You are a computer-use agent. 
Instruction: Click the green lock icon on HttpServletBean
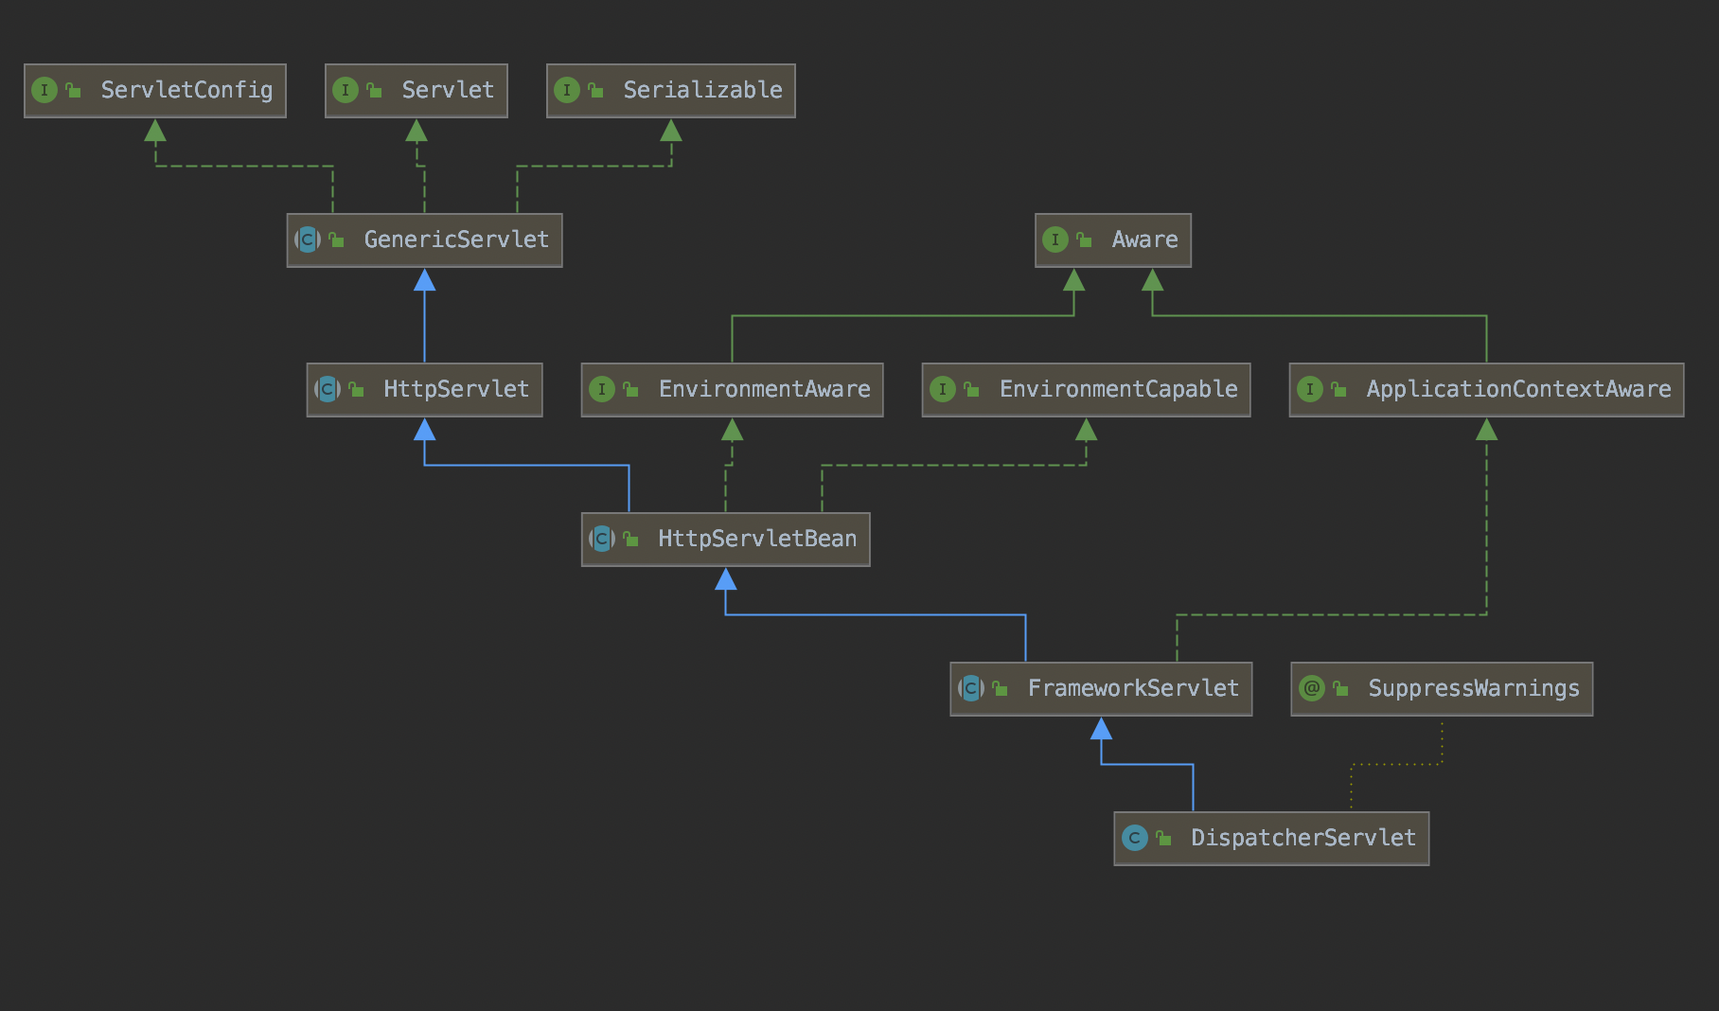630,540
